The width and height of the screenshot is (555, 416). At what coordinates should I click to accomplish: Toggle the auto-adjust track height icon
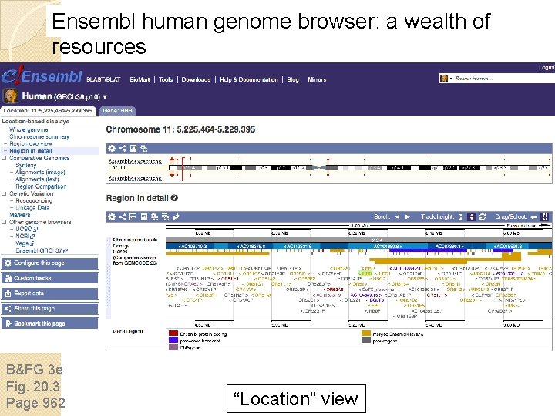coord(472,216)
